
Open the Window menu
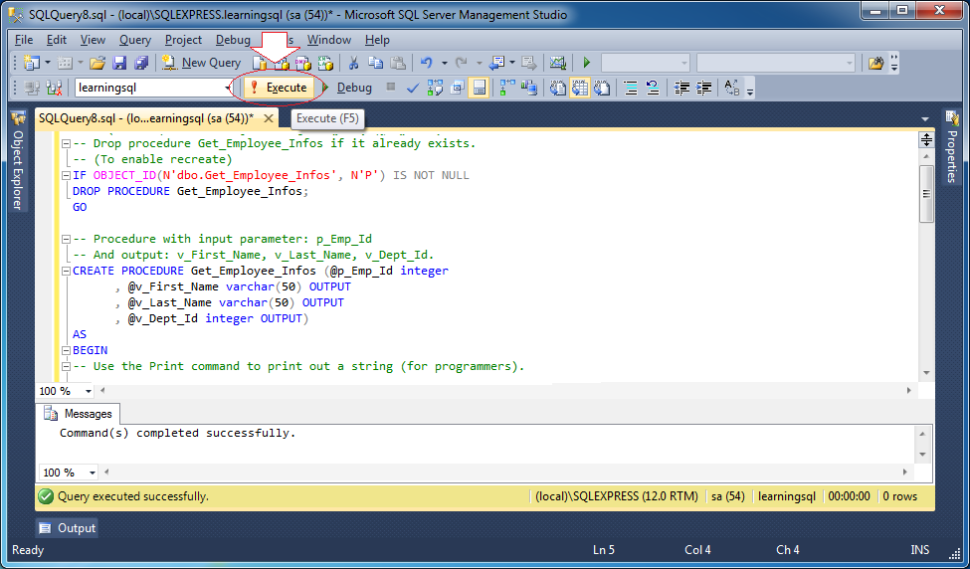coord(329,40)
